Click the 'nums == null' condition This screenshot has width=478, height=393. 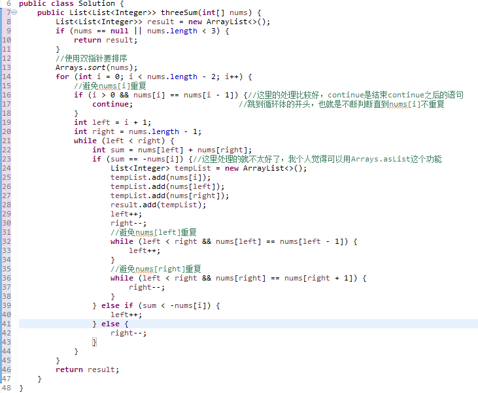(101, 31)
